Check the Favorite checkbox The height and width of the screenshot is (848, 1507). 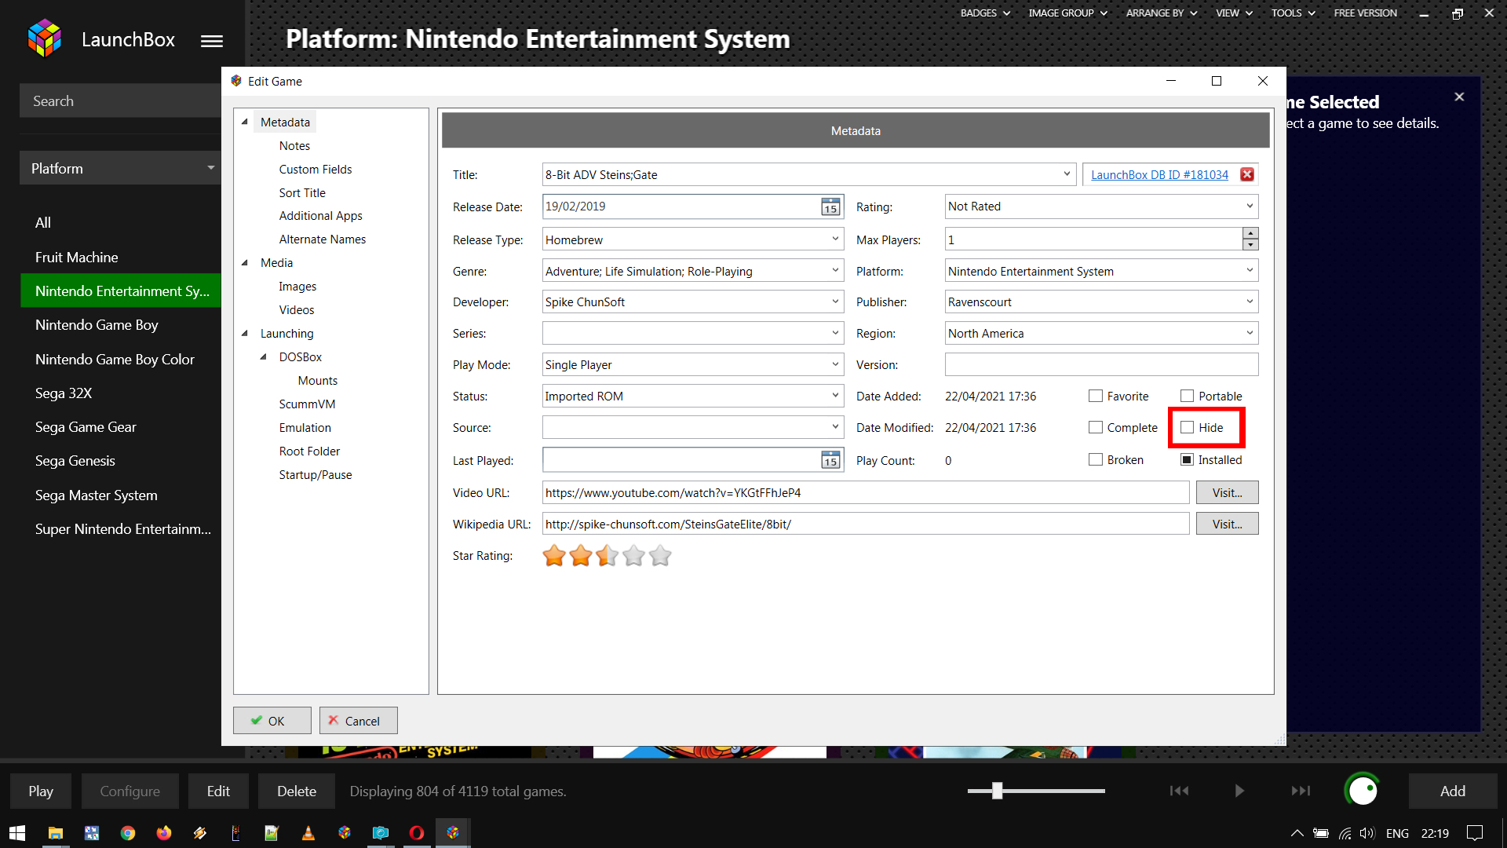pyautogui.click(x=1096, y=396)
